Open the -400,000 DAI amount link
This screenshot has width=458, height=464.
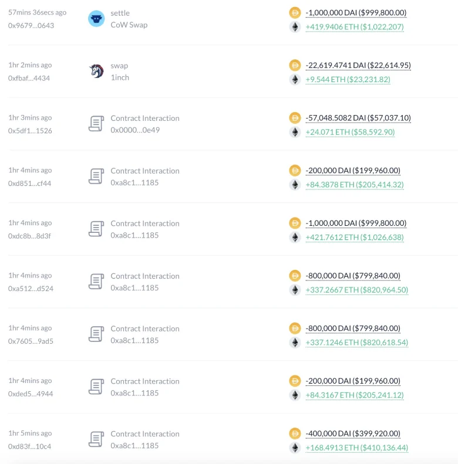[353, 434]
